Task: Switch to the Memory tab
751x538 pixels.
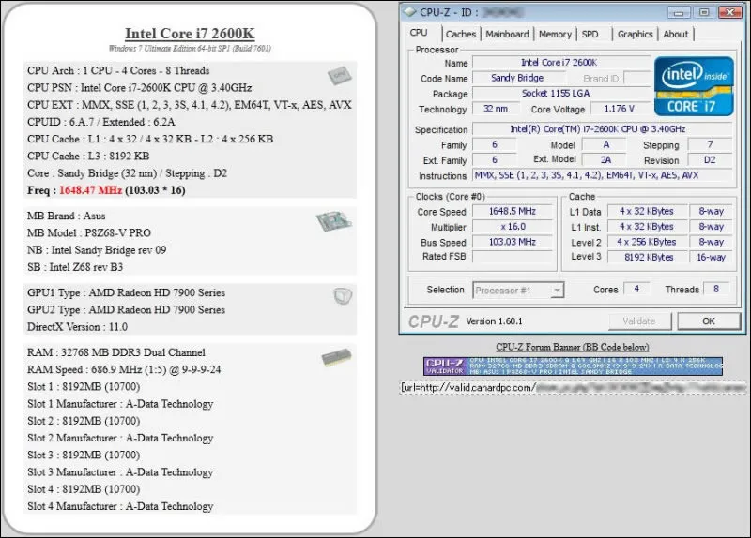Action: pyautogui.click(x=555, y=35)
